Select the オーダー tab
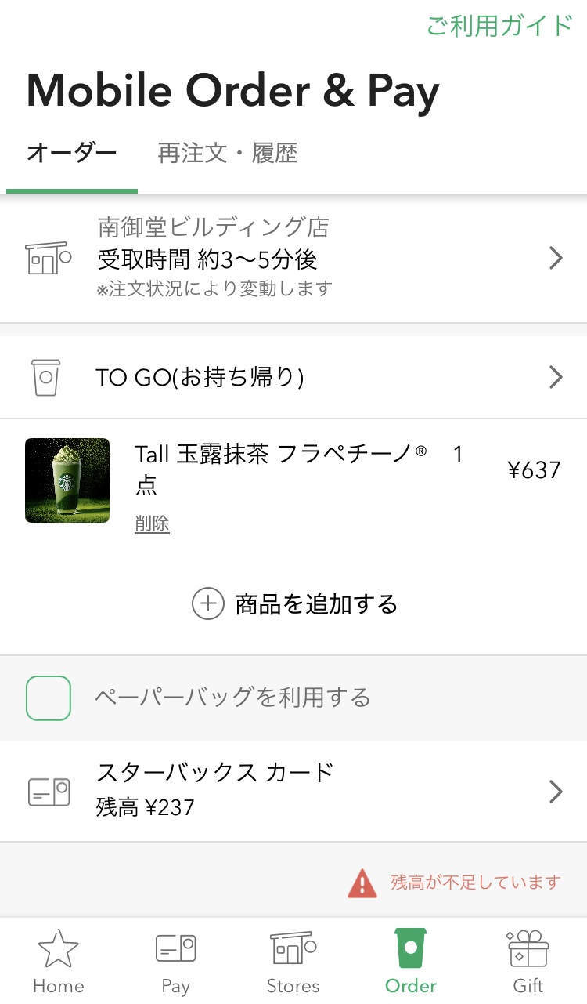Image resolution: width=587 pixels, height=1004 pixels. [x=71, y=153]
